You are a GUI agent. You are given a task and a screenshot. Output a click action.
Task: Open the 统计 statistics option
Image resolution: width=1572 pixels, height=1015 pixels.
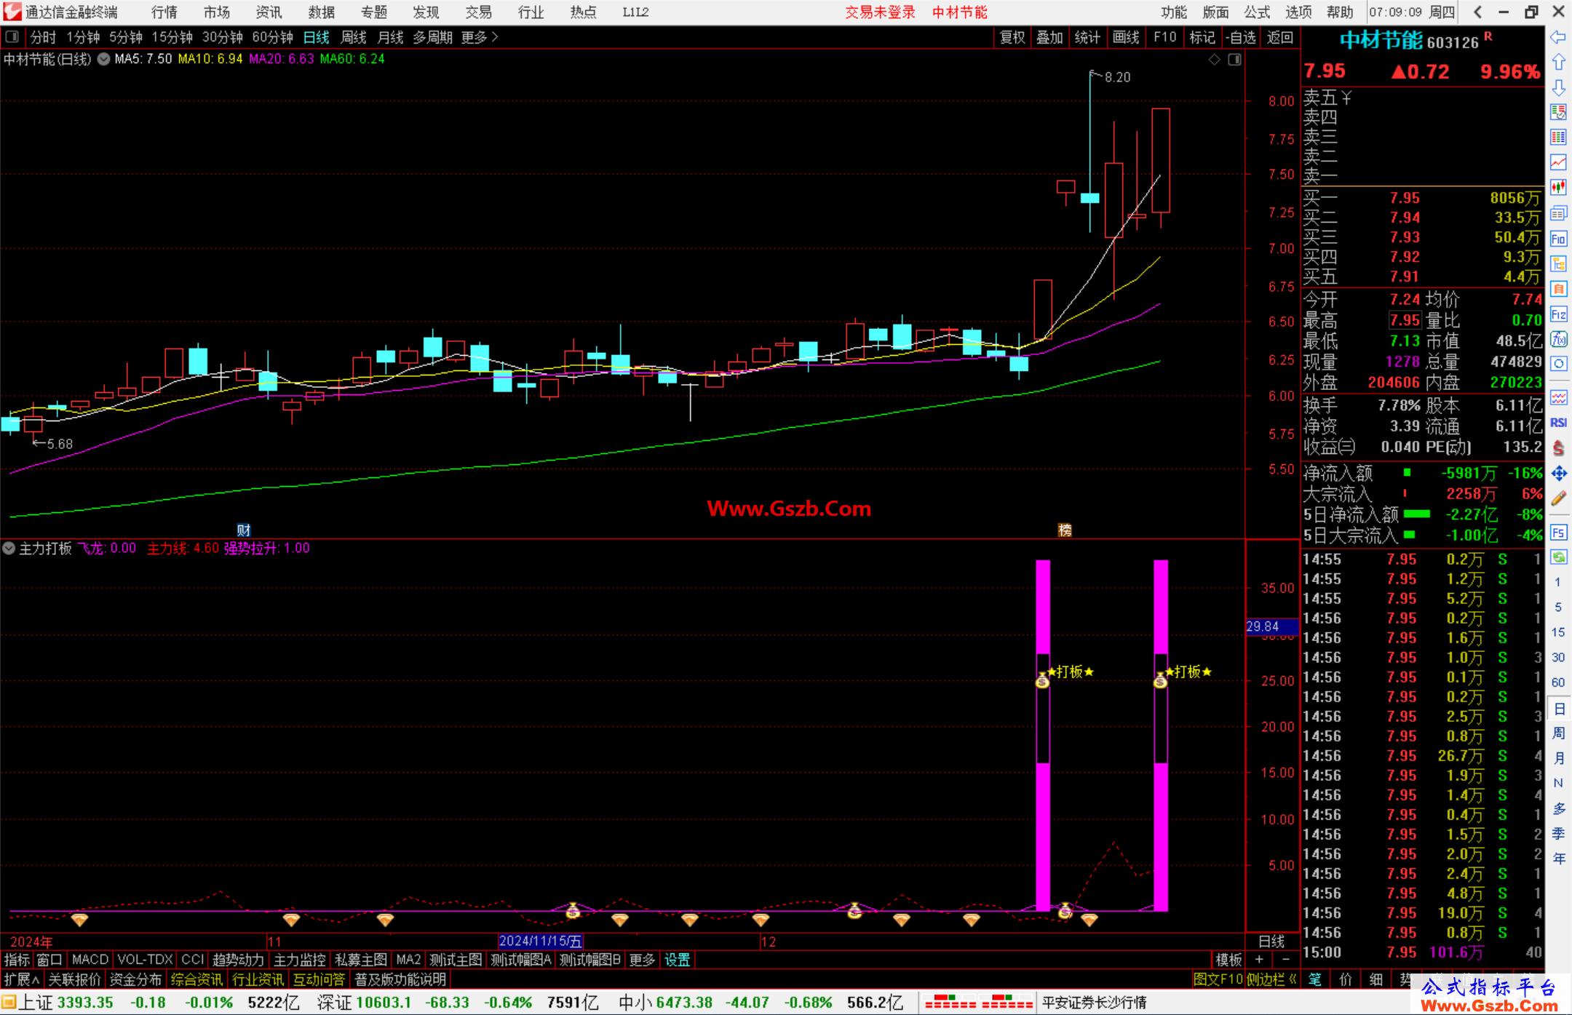(1088, 37)
